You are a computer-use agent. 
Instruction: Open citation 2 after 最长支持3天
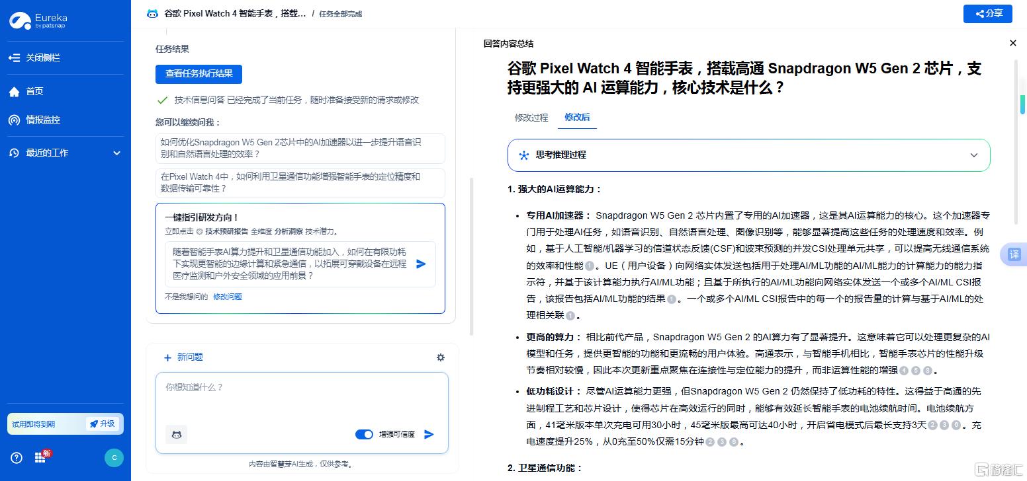[x=932, y=425]
